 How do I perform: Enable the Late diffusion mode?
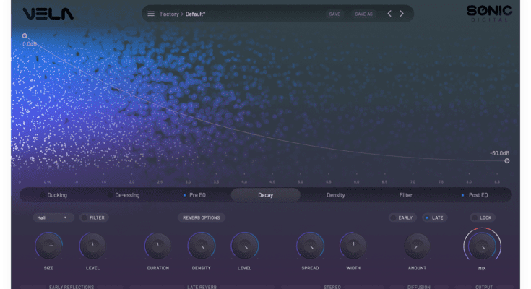tap(434, 217)
